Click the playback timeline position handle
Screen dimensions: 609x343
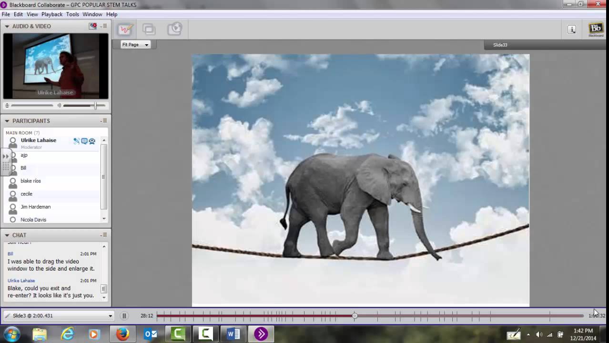(x=355, y=316)
